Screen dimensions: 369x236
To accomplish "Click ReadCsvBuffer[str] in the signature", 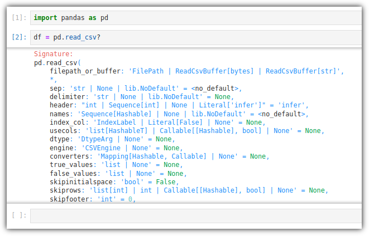I will pos(301,71).
